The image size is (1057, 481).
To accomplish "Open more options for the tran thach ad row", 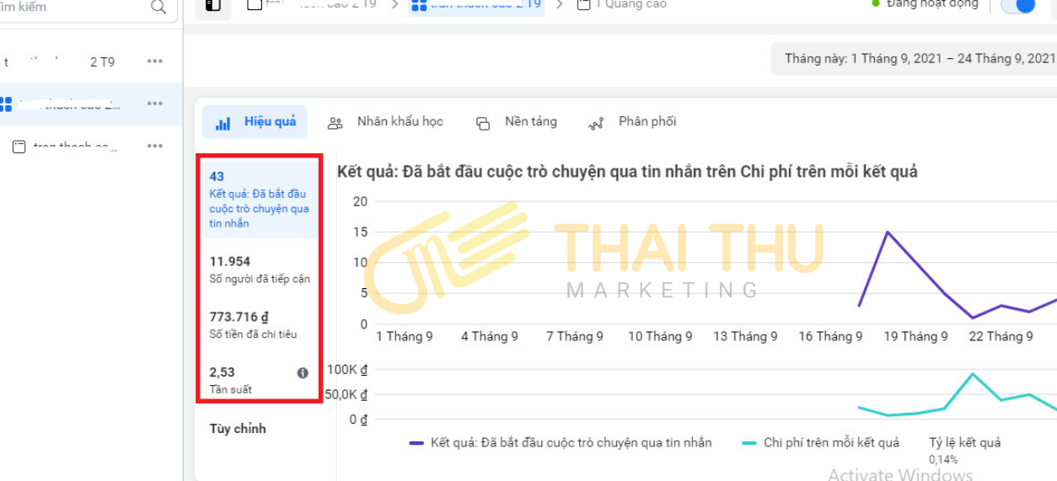I will (155, 146).
